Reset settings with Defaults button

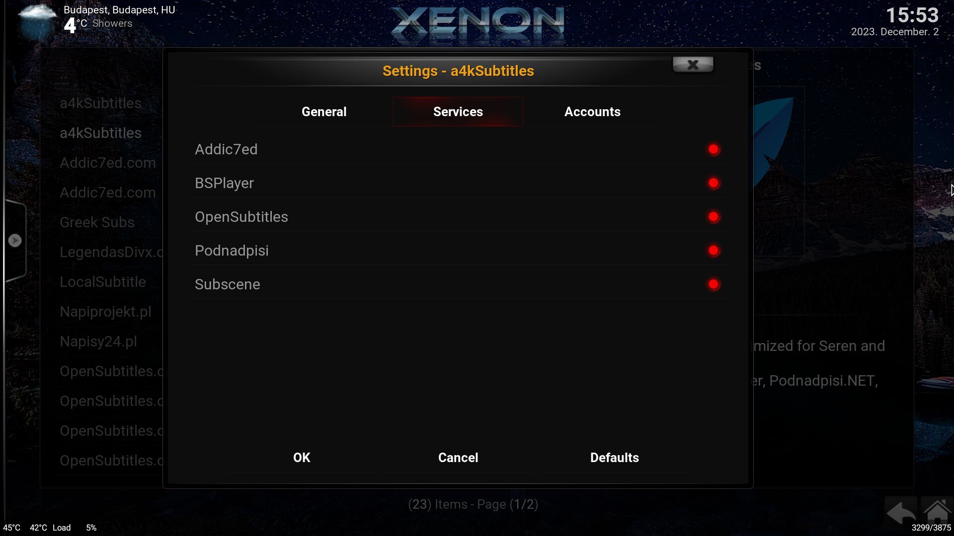[x=615, y=458]
